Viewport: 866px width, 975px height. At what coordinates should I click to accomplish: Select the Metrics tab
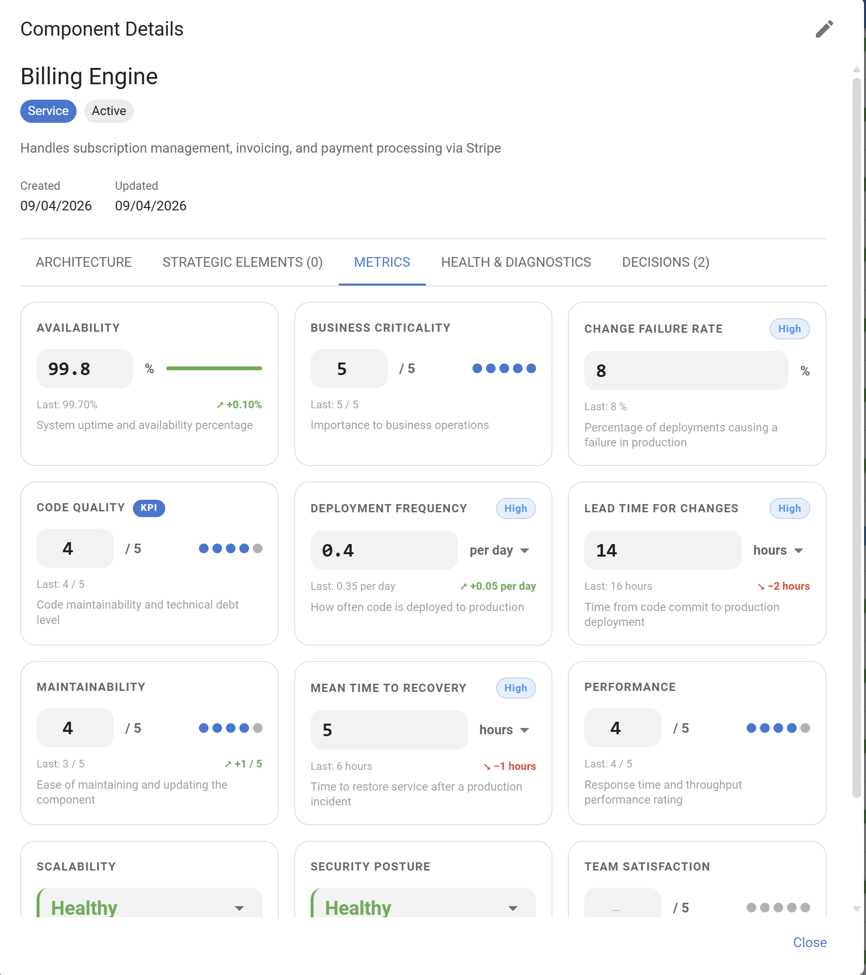(x=382, y=262)
